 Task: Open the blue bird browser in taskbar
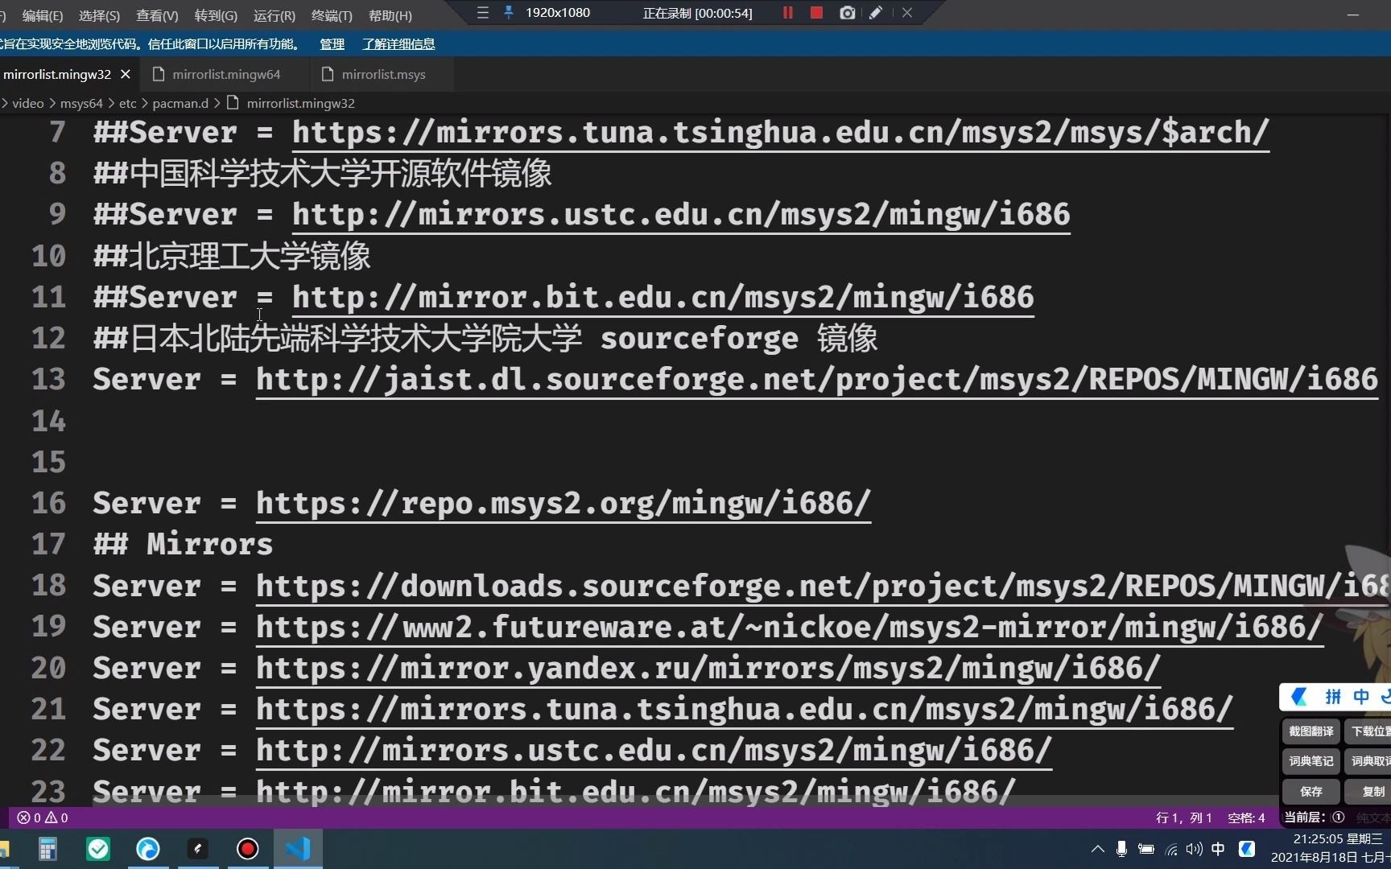[148, 849]
